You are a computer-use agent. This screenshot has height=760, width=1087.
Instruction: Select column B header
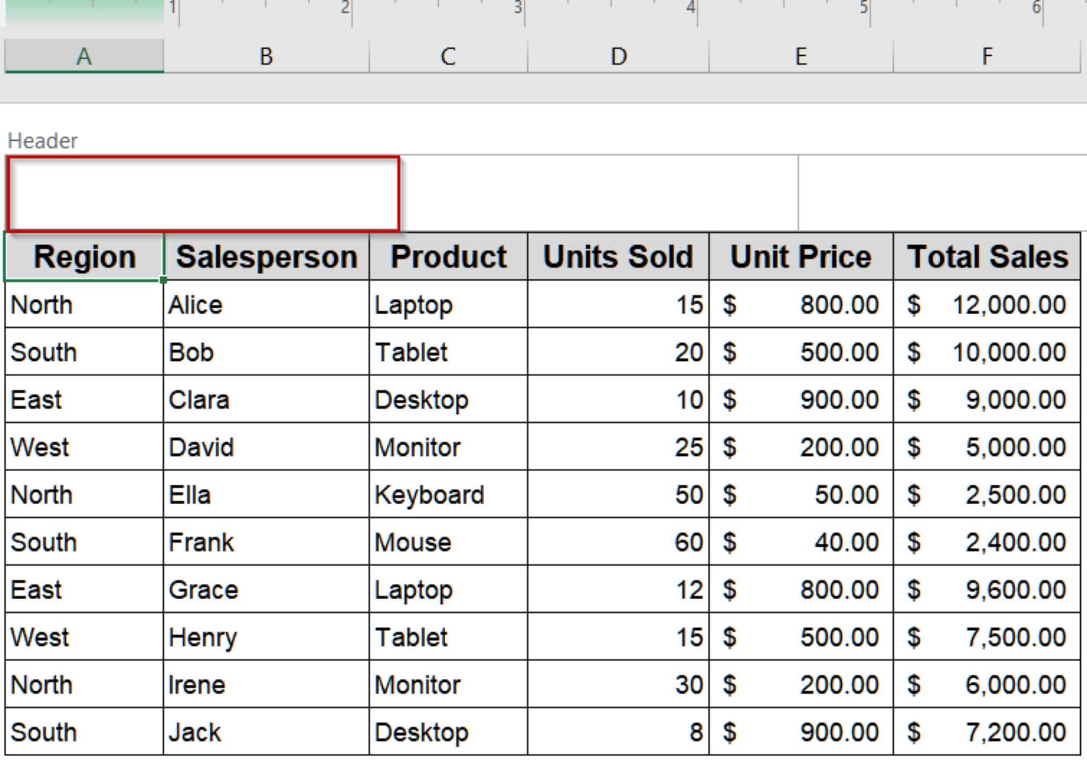tap(265, 56)
